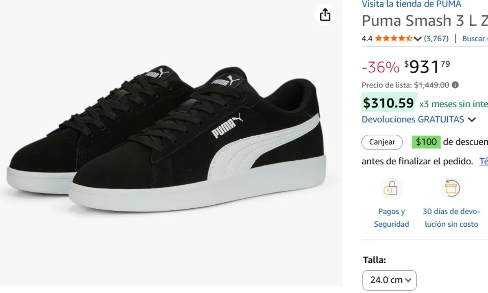Click 30 días de devolución sin costo
The height and width of the screenshot is (293, 488).
coord(451,218)
